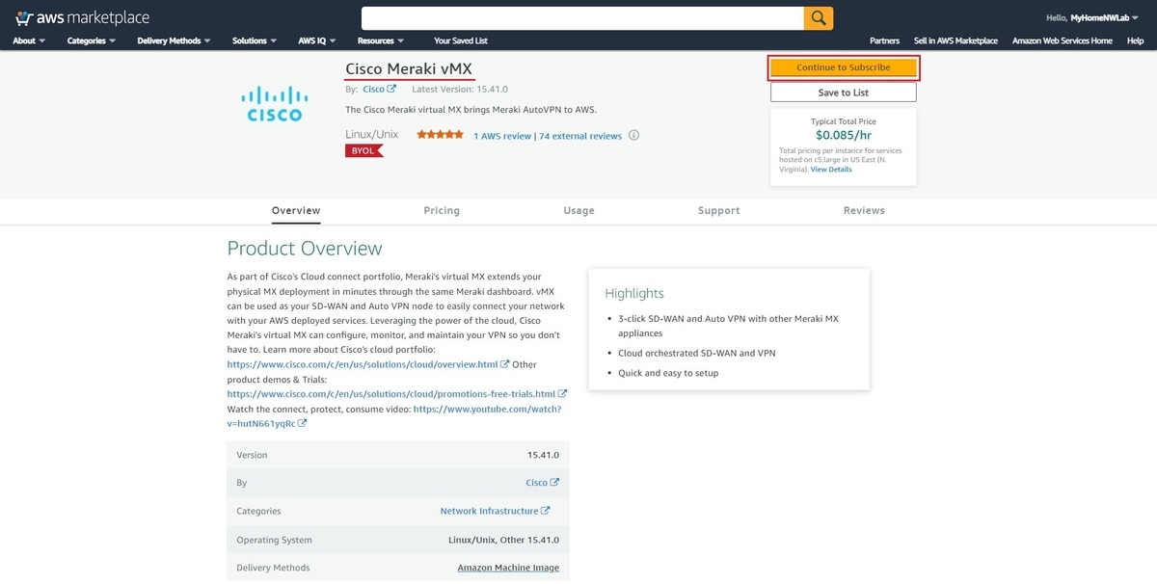Click the orange search magnifier button
The image size is (1157, 584).
819,18
